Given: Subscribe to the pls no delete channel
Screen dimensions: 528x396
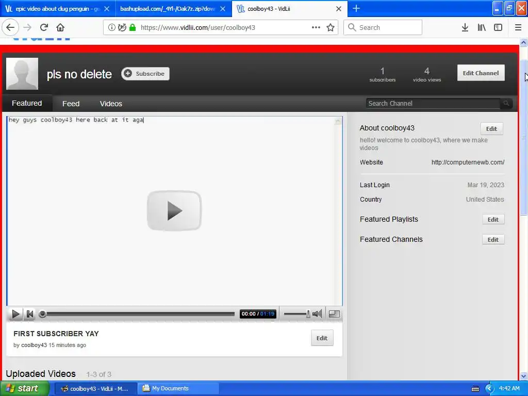Looking at the screenshot, I should coord(145,73).
